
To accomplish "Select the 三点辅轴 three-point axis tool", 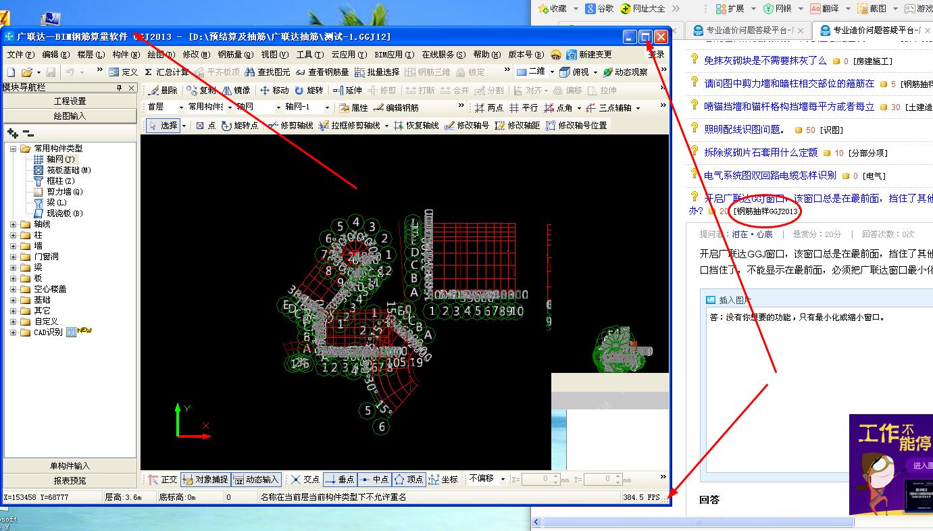I will tap(609, 107).
